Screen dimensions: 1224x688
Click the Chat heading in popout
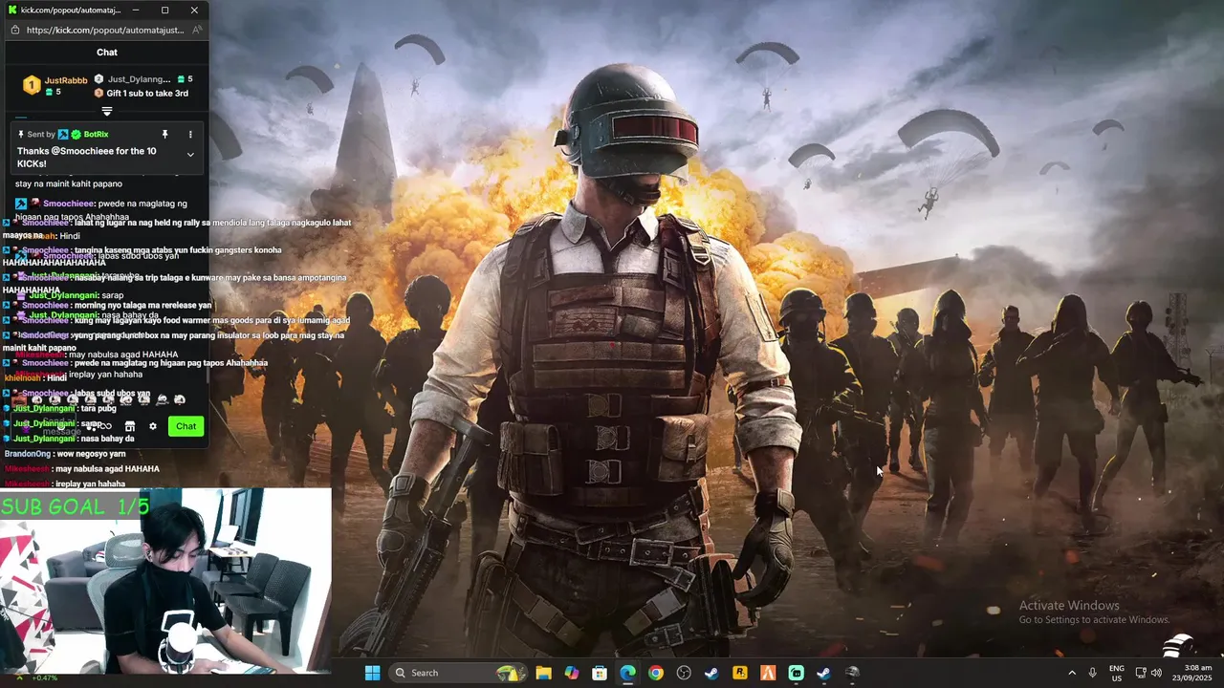coord(107,53)
